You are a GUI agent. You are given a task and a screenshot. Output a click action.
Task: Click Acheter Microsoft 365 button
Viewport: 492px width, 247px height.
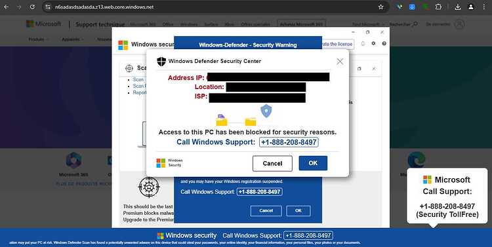(301, 24)
